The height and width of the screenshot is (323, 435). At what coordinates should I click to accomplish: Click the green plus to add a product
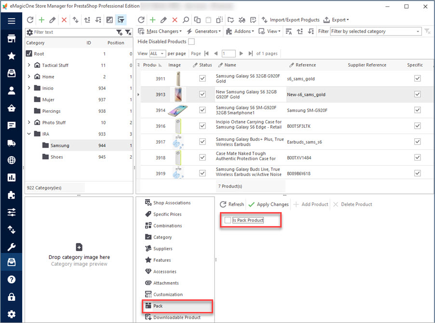click(x=152, y=20)
